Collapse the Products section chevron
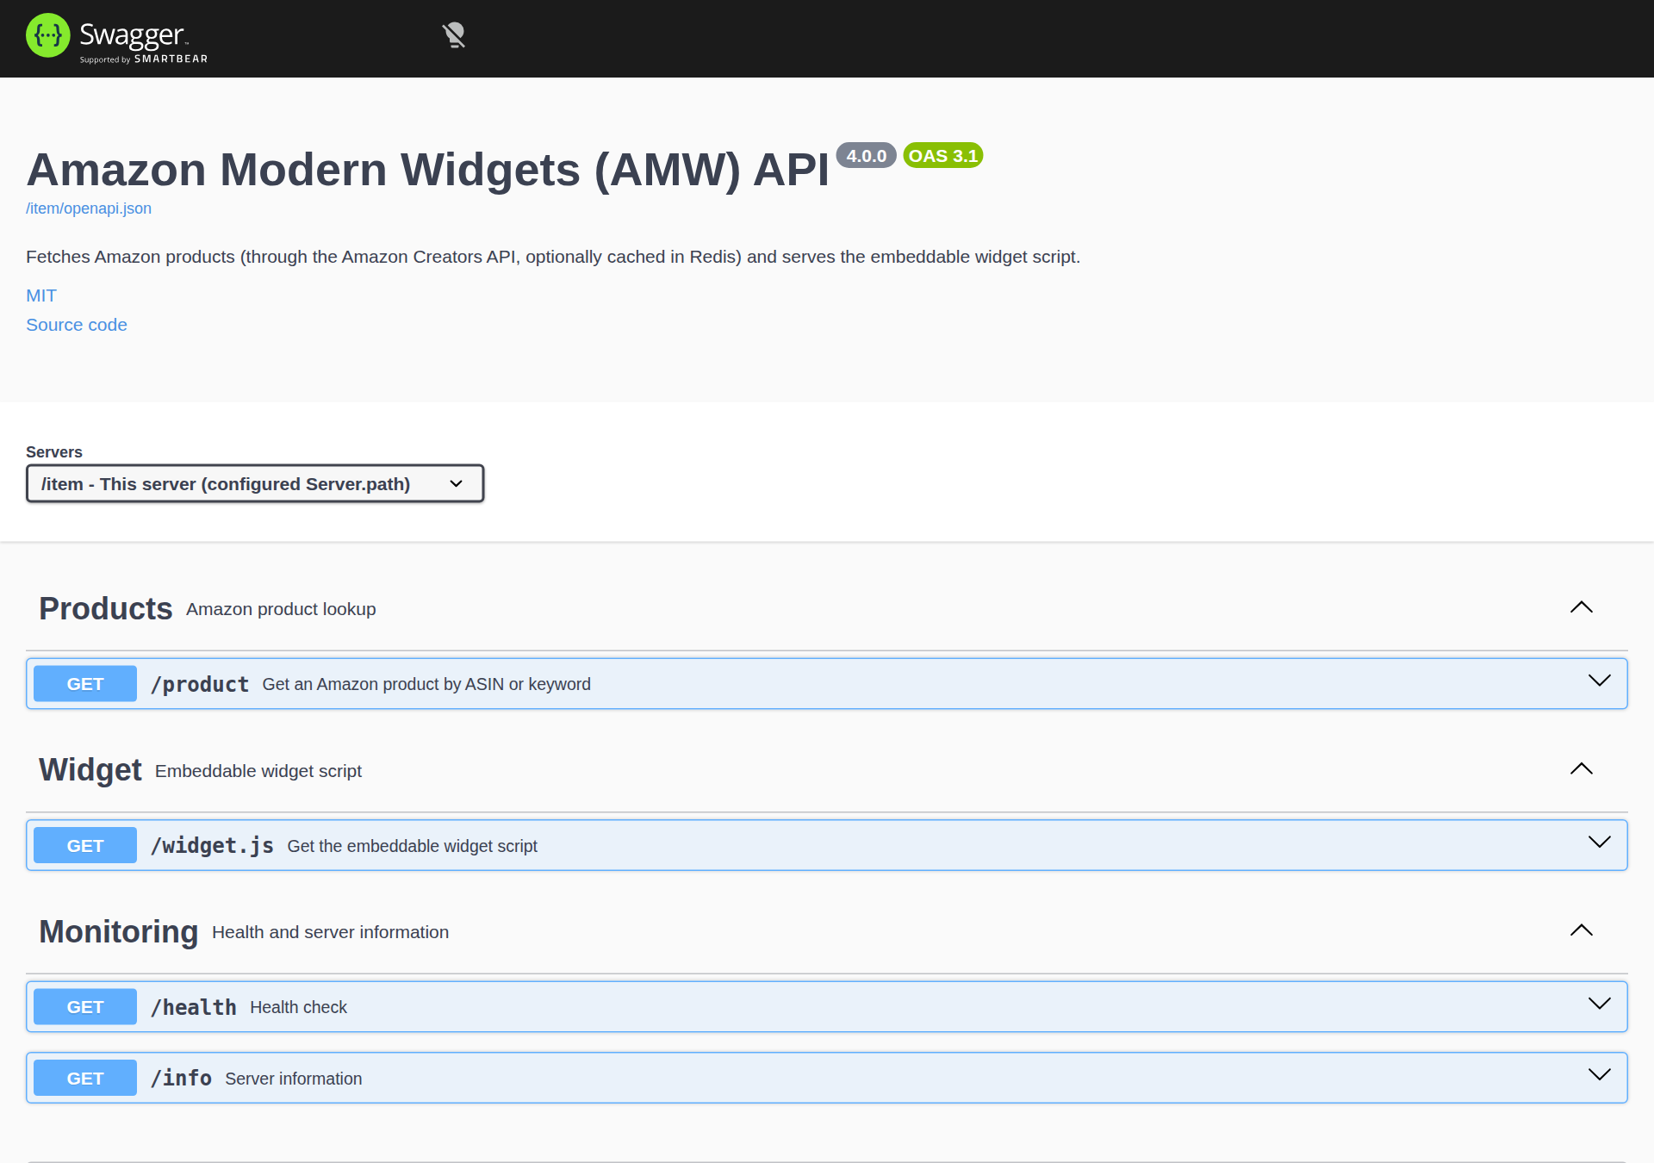 pos(1582,607)
